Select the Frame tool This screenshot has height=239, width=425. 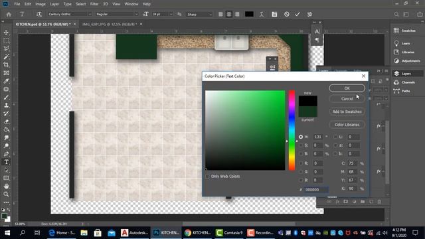pos(6,73)
